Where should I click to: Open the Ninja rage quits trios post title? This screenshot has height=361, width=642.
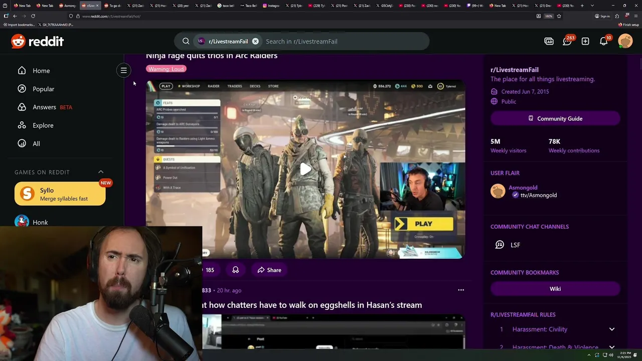(212, 56)
